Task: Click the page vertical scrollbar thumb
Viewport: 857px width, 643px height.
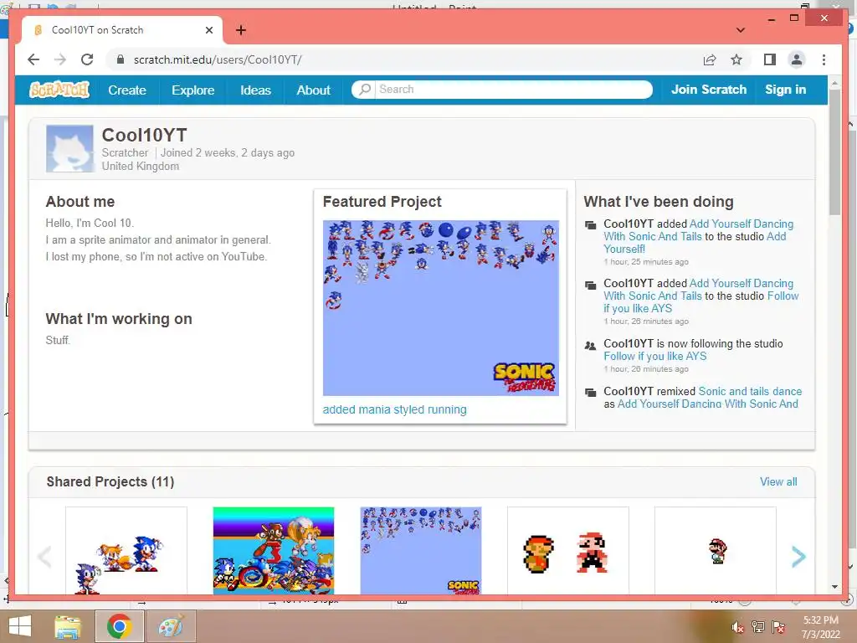Action: [x=834, y=152]
